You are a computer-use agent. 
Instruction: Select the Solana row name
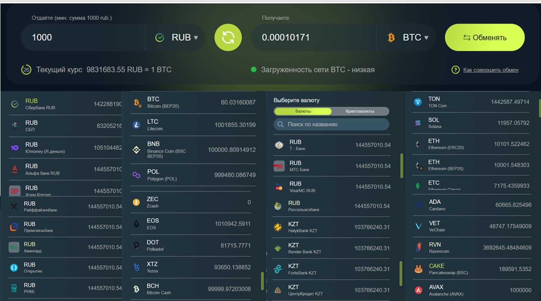434,127
